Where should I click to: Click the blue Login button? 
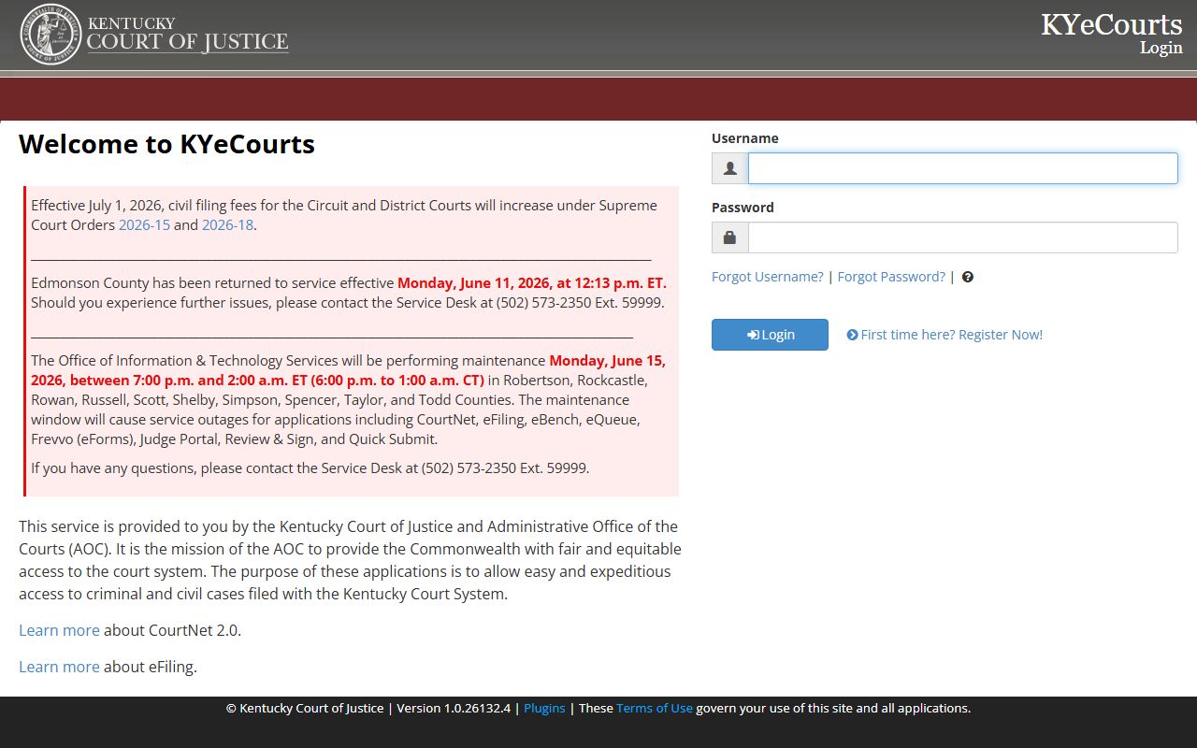click(770, 335)
